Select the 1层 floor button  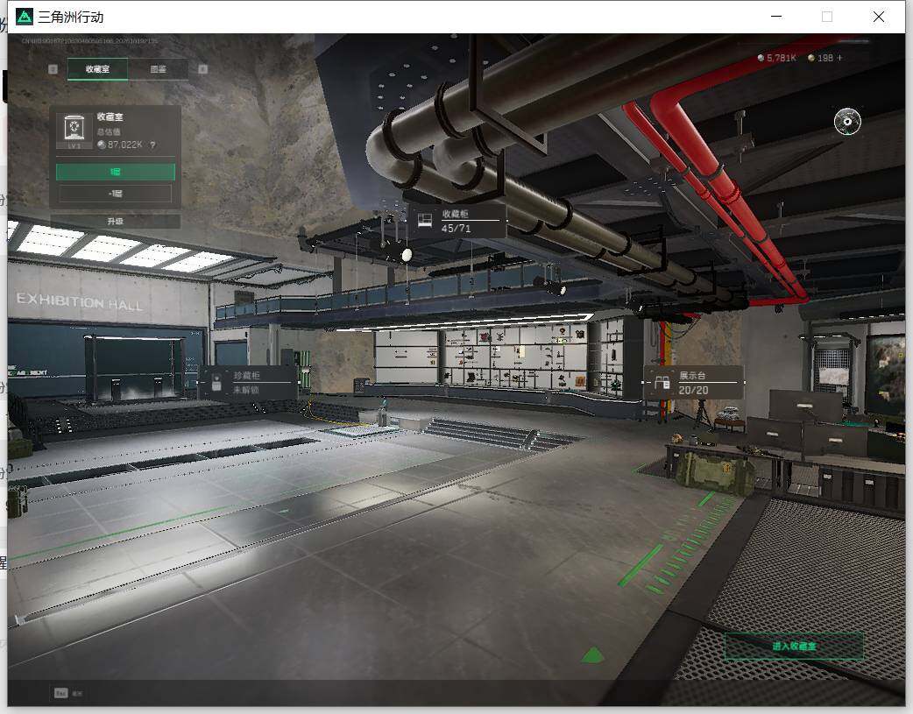coord(116,172)
